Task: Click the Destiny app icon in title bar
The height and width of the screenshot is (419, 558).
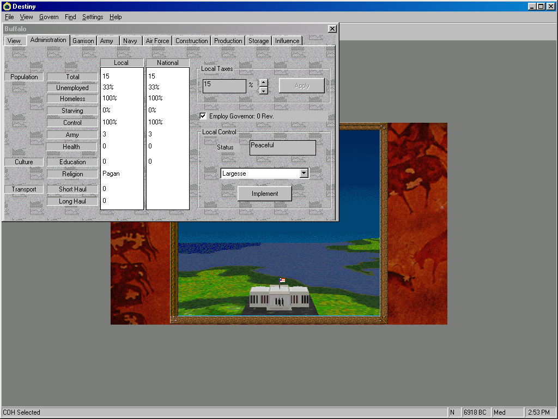Action: click(7, 6)
